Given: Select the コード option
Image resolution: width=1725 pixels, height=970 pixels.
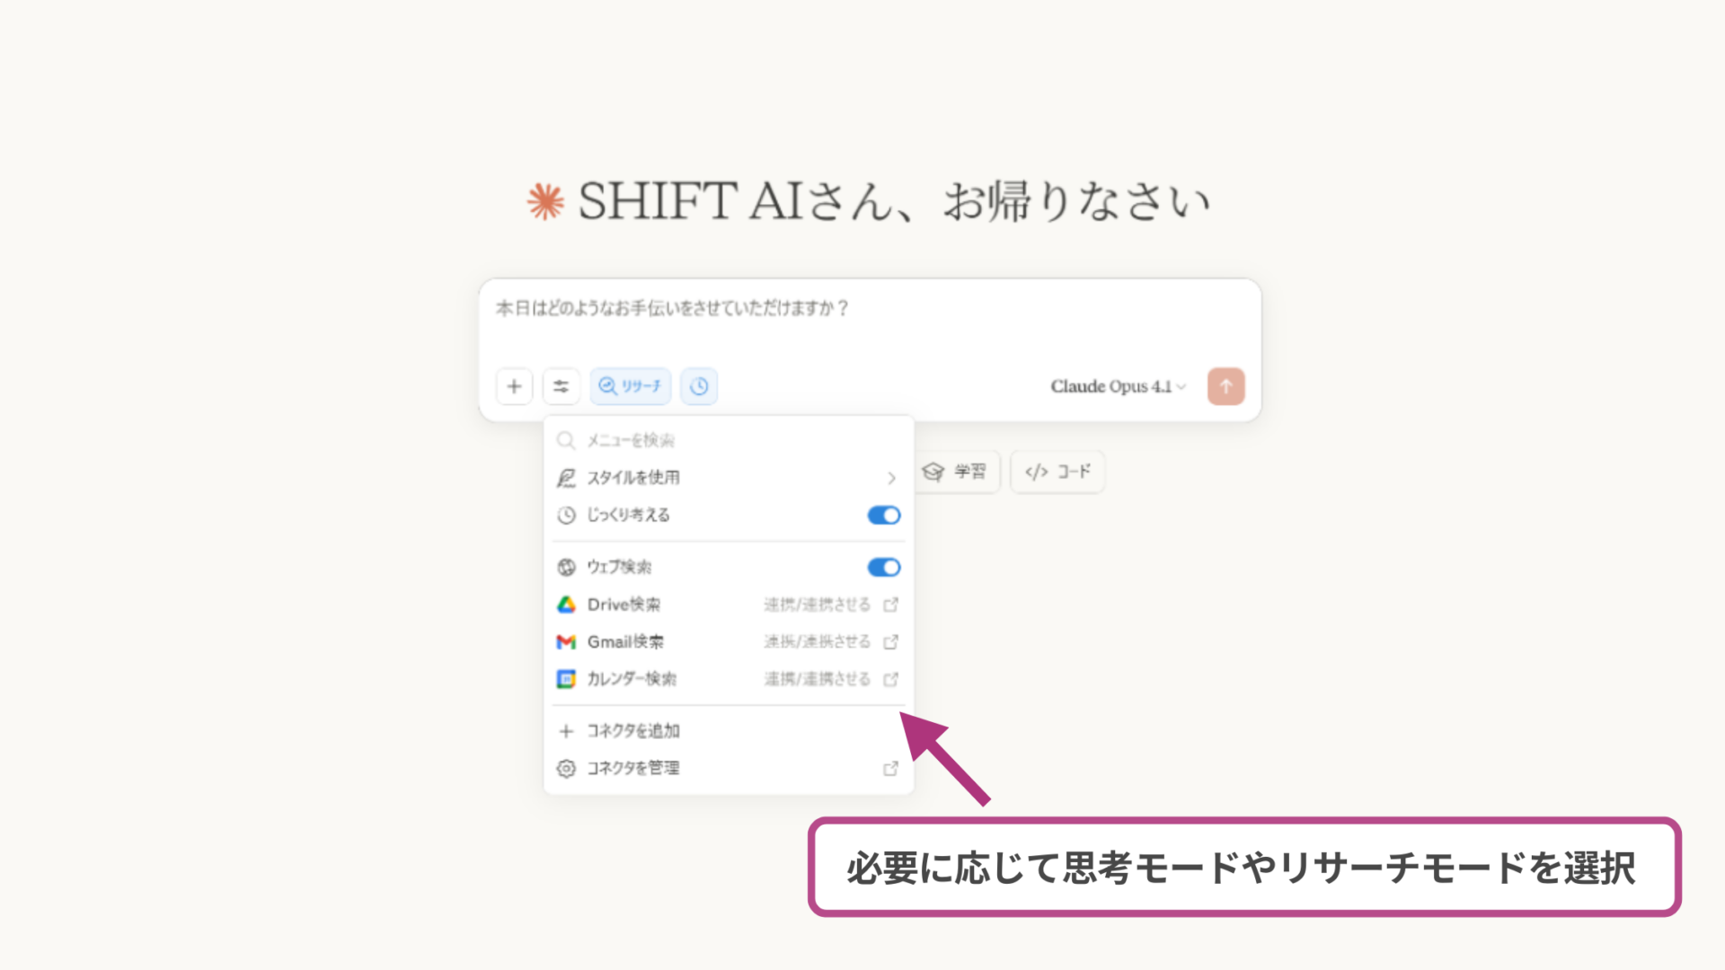Looking at the screenshot, I should [x=1057, y=471].
